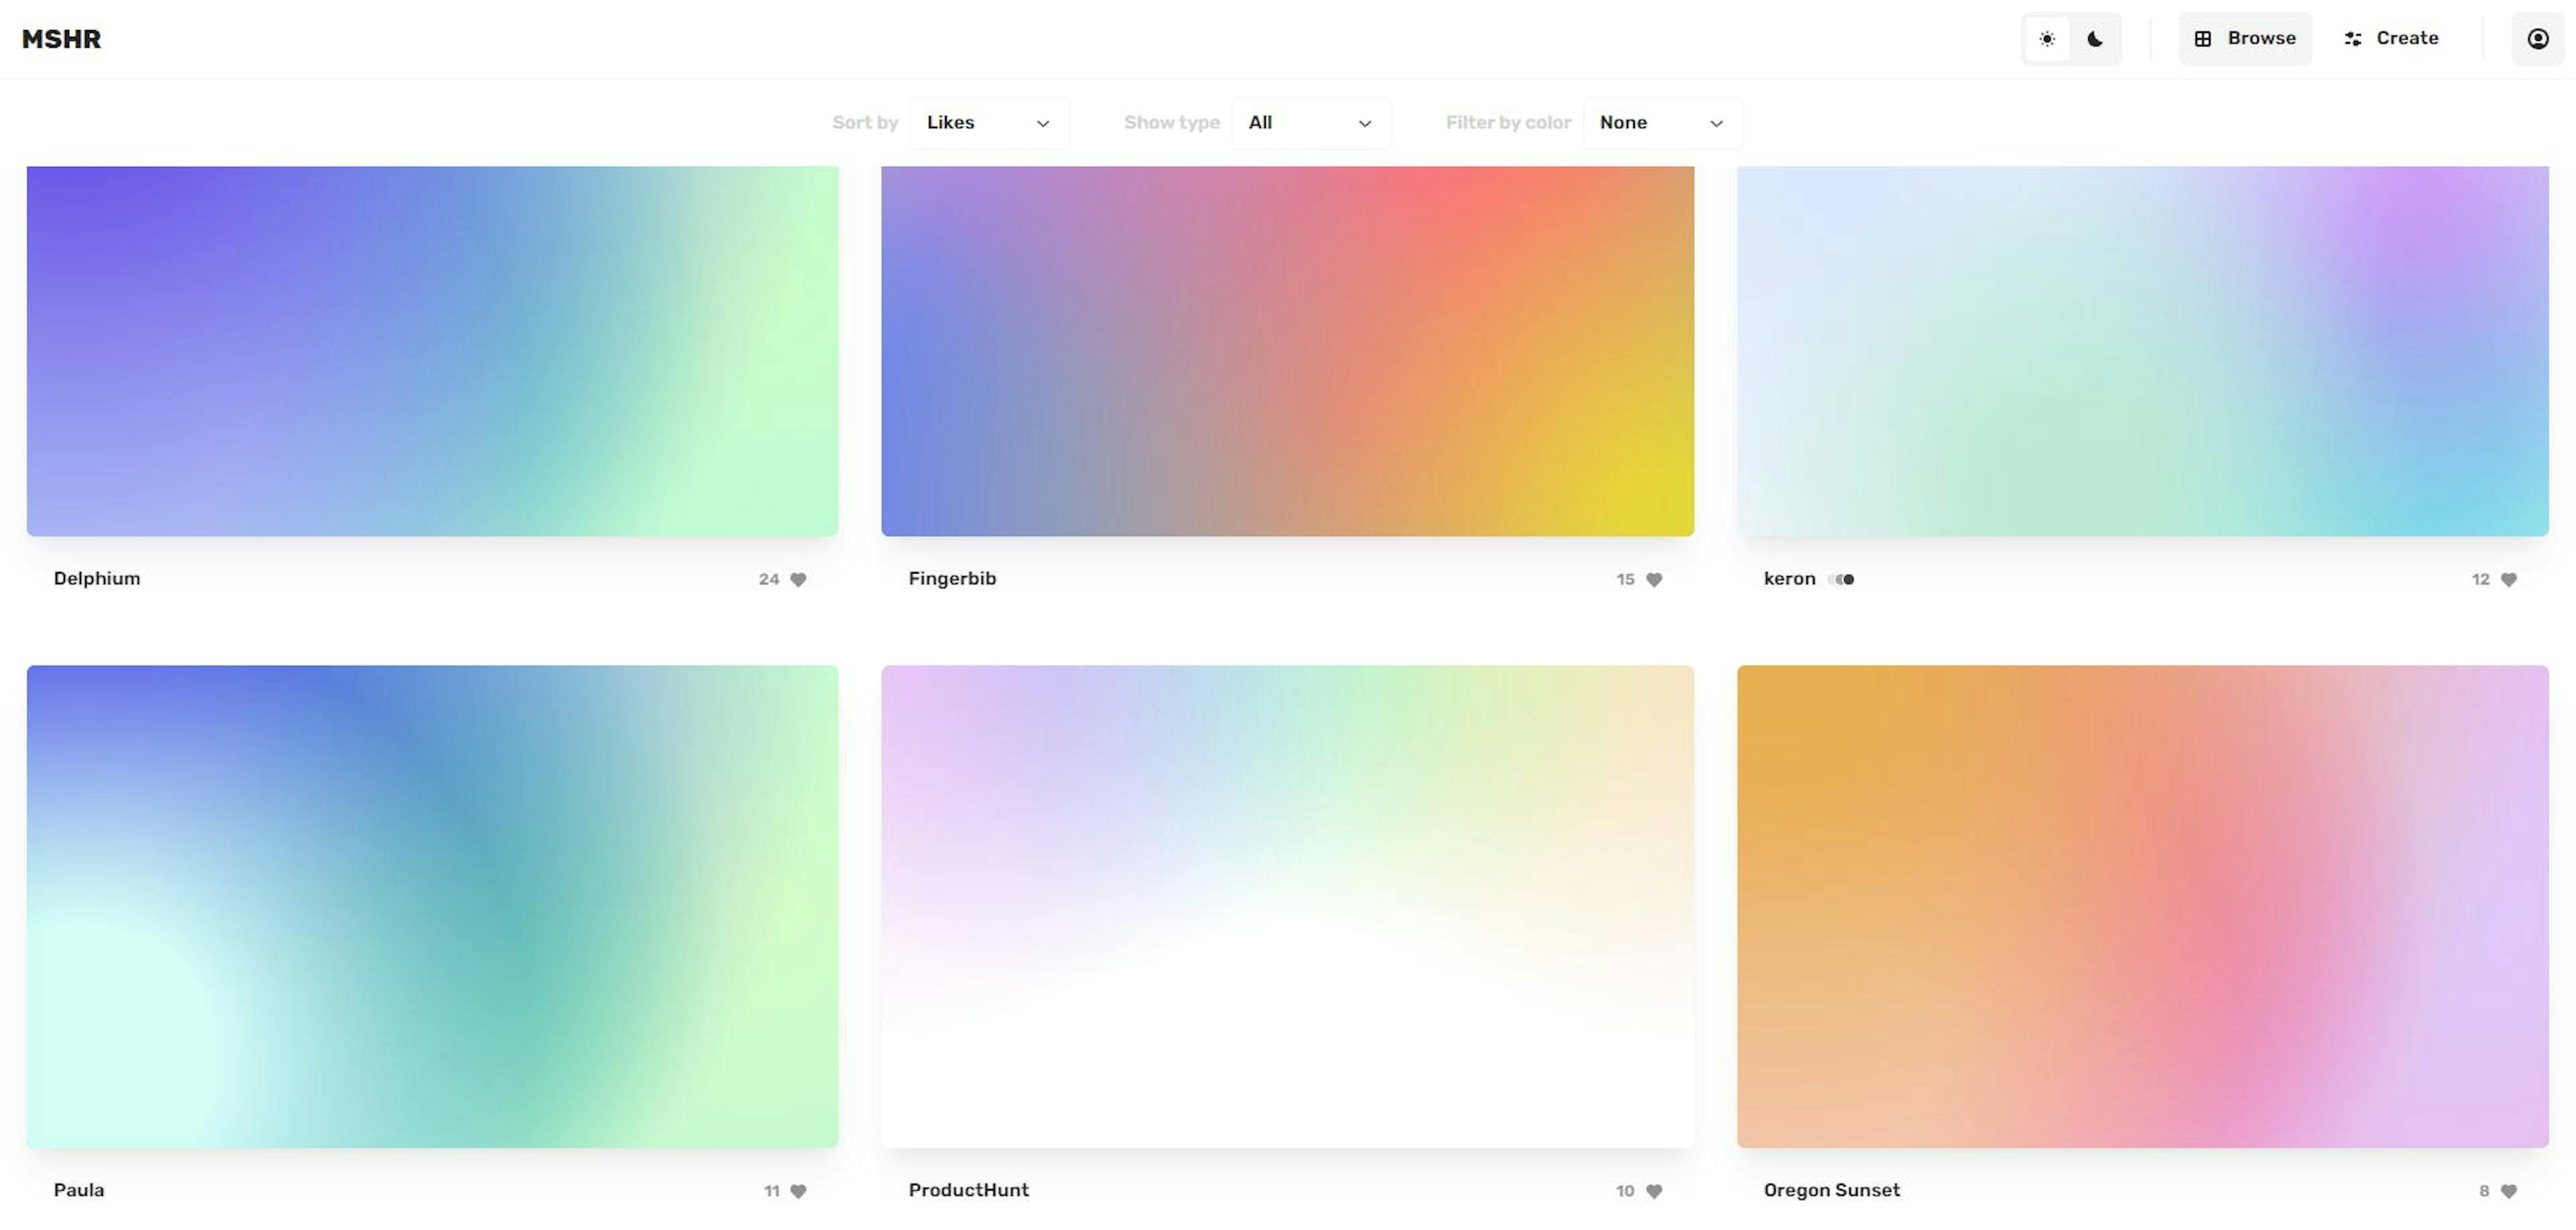Click the MSHR logo link
Viewport: 2576px width, 1230px height.
(x=61, y=39)
